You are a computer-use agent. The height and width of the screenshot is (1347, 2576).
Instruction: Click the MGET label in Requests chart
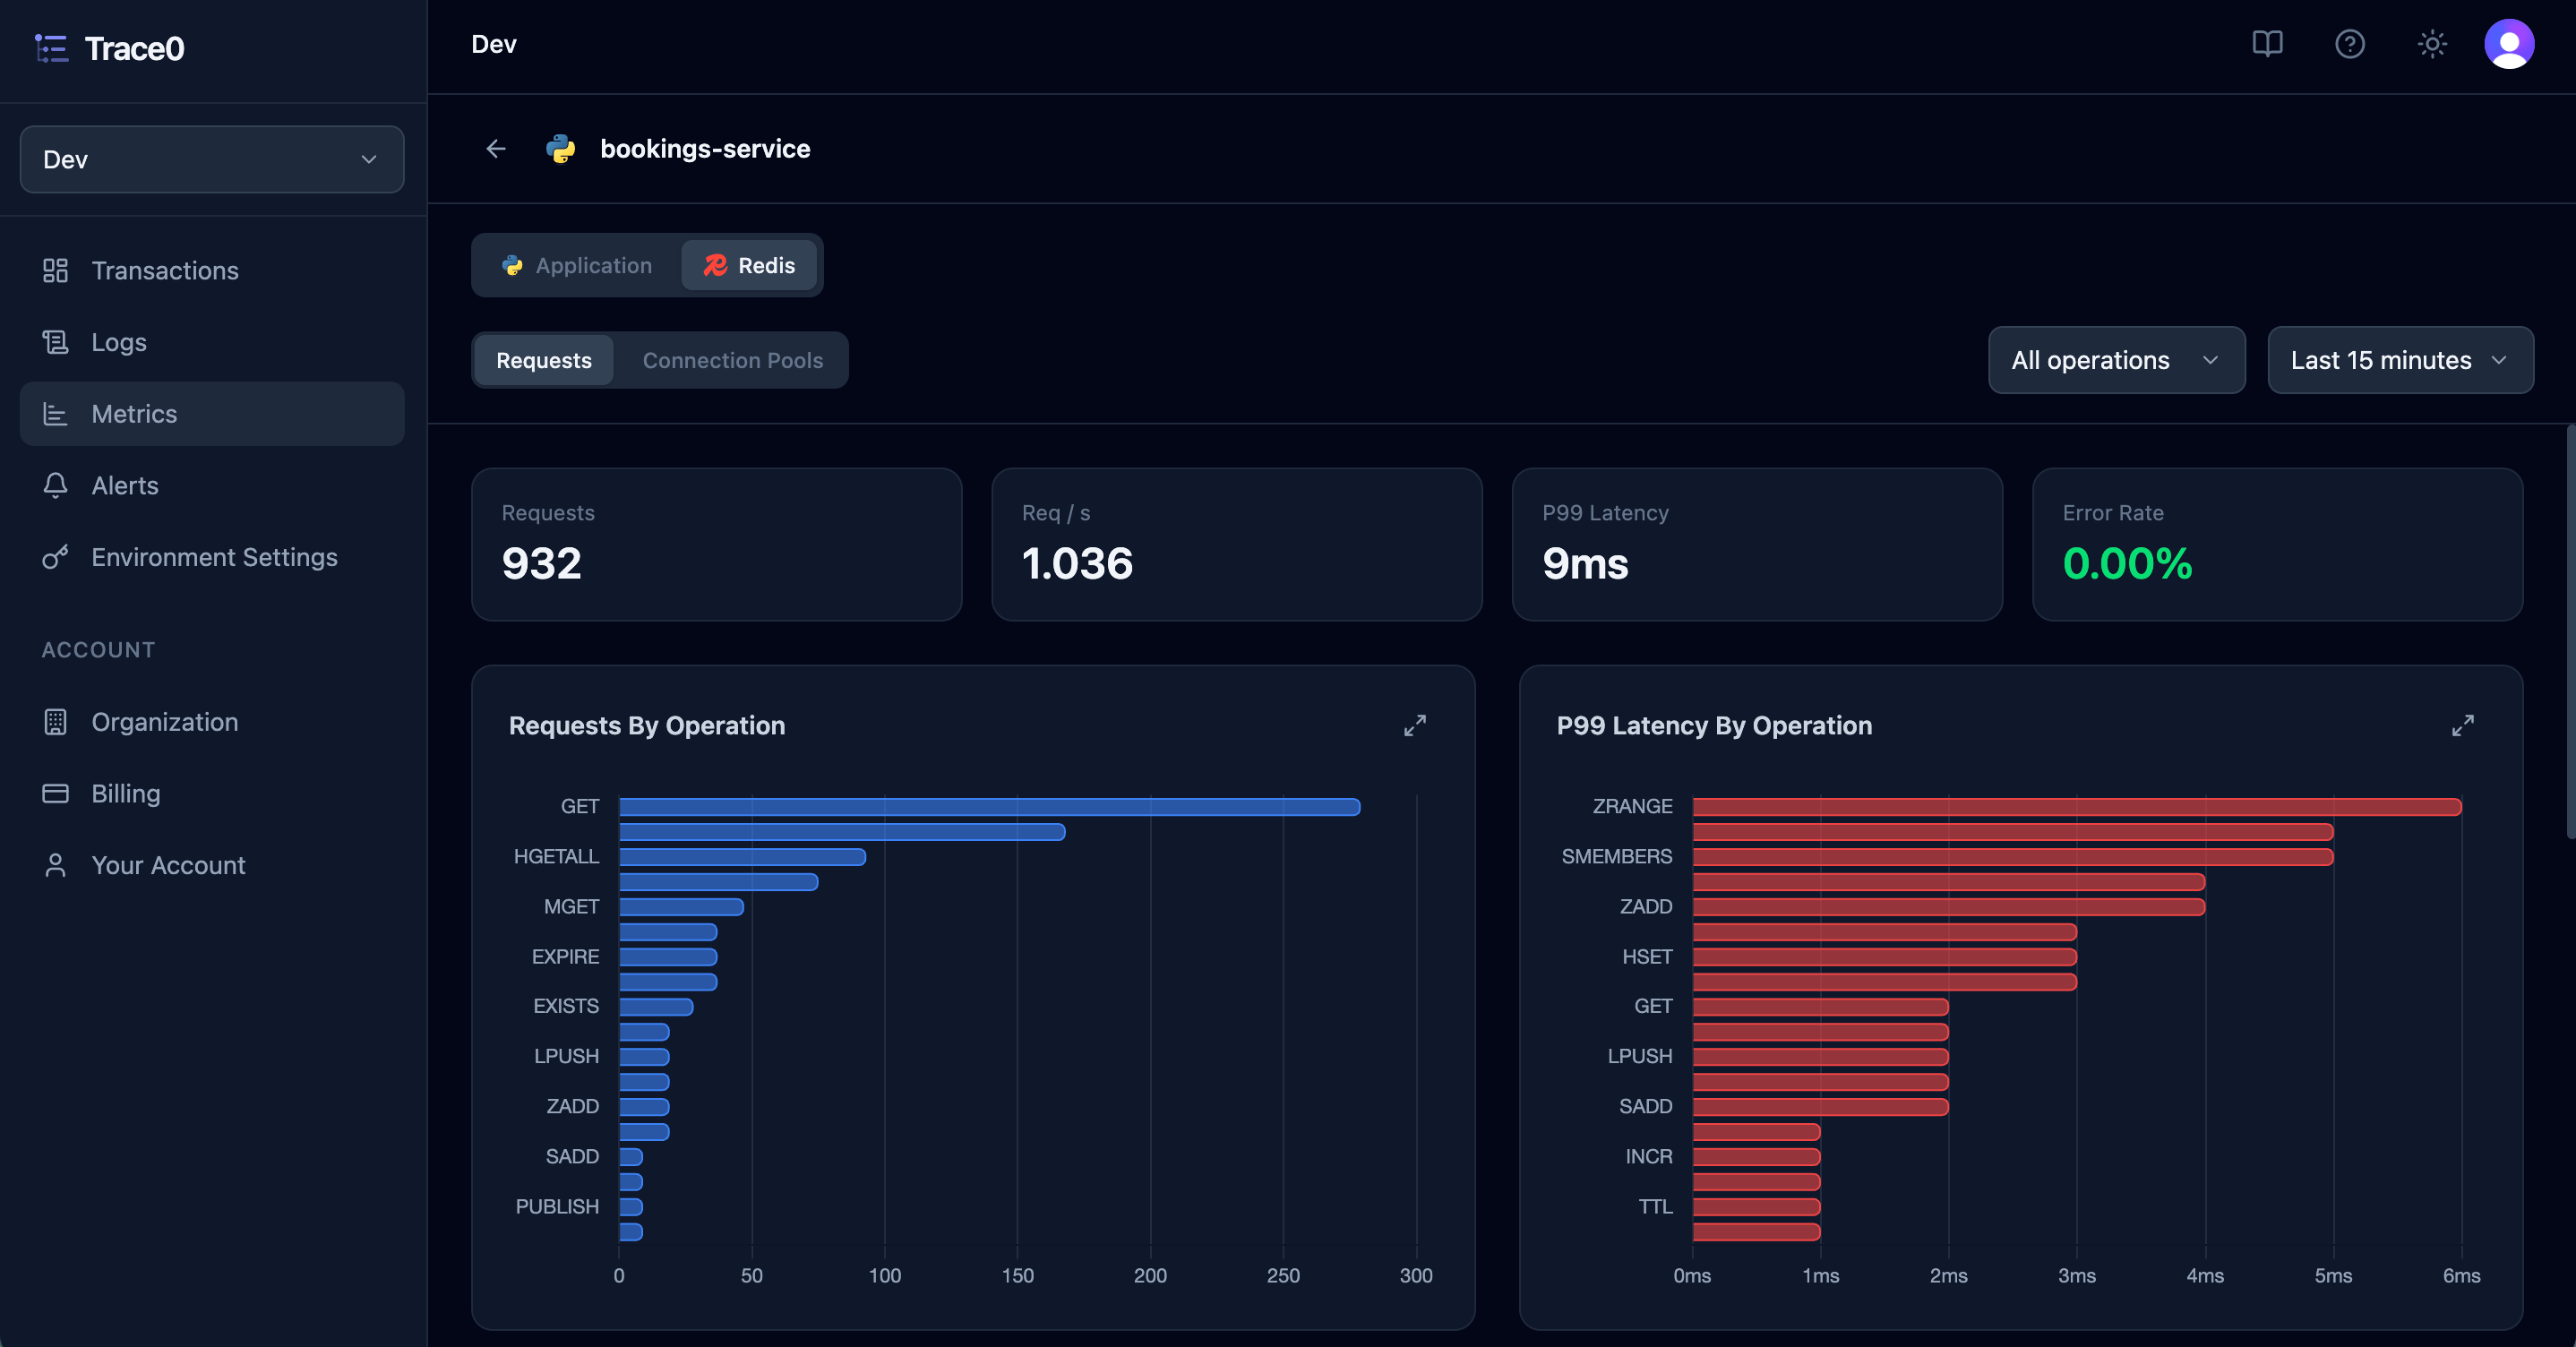point(571,907)
